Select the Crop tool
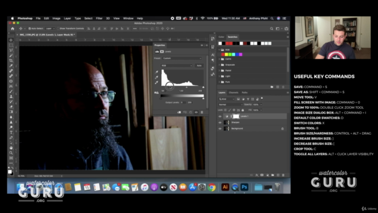The height and width of the screenshot is (213, 378). click(x=11, y=60)
